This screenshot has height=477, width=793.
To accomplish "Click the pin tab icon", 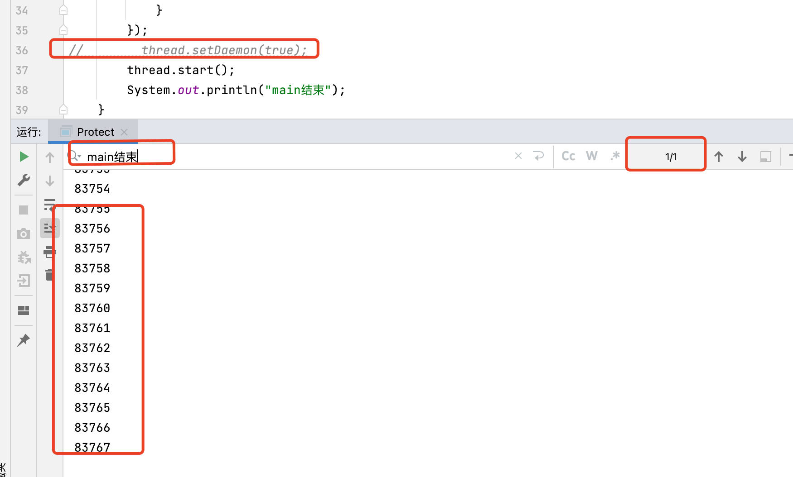I will coord(24,340).
